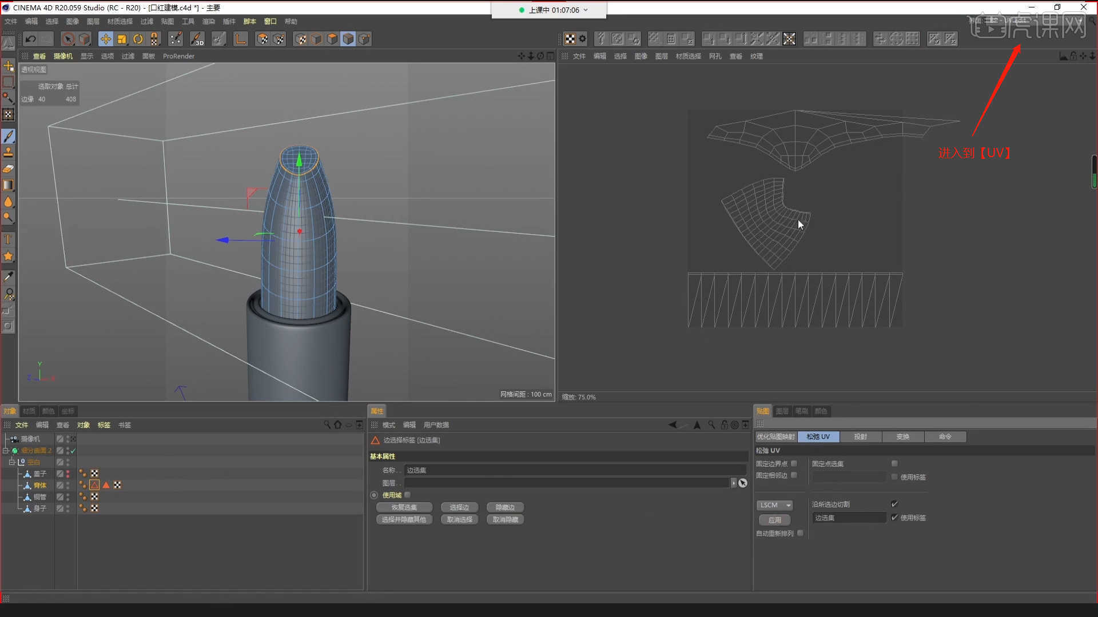Open UV toolbar gear settings icon
Image resolution: width=1098 pixels, height=617 pixels.
click(x=582, y=39)
